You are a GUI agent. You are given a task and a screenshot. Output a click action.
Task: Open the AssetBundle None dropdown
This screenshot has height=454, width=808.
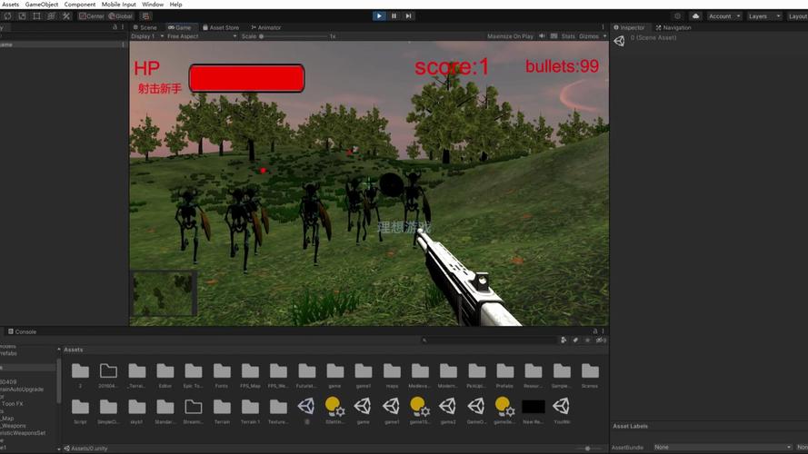(723, 448)
